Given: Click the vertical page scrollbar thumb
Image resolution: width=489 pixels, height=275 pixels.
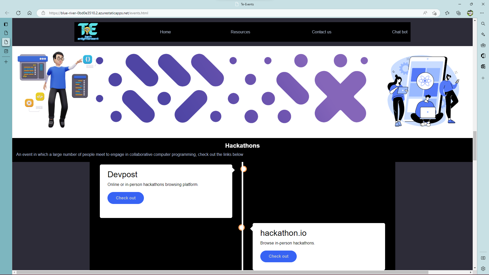Looking at the screenshot, I should (x=475, y=146).
